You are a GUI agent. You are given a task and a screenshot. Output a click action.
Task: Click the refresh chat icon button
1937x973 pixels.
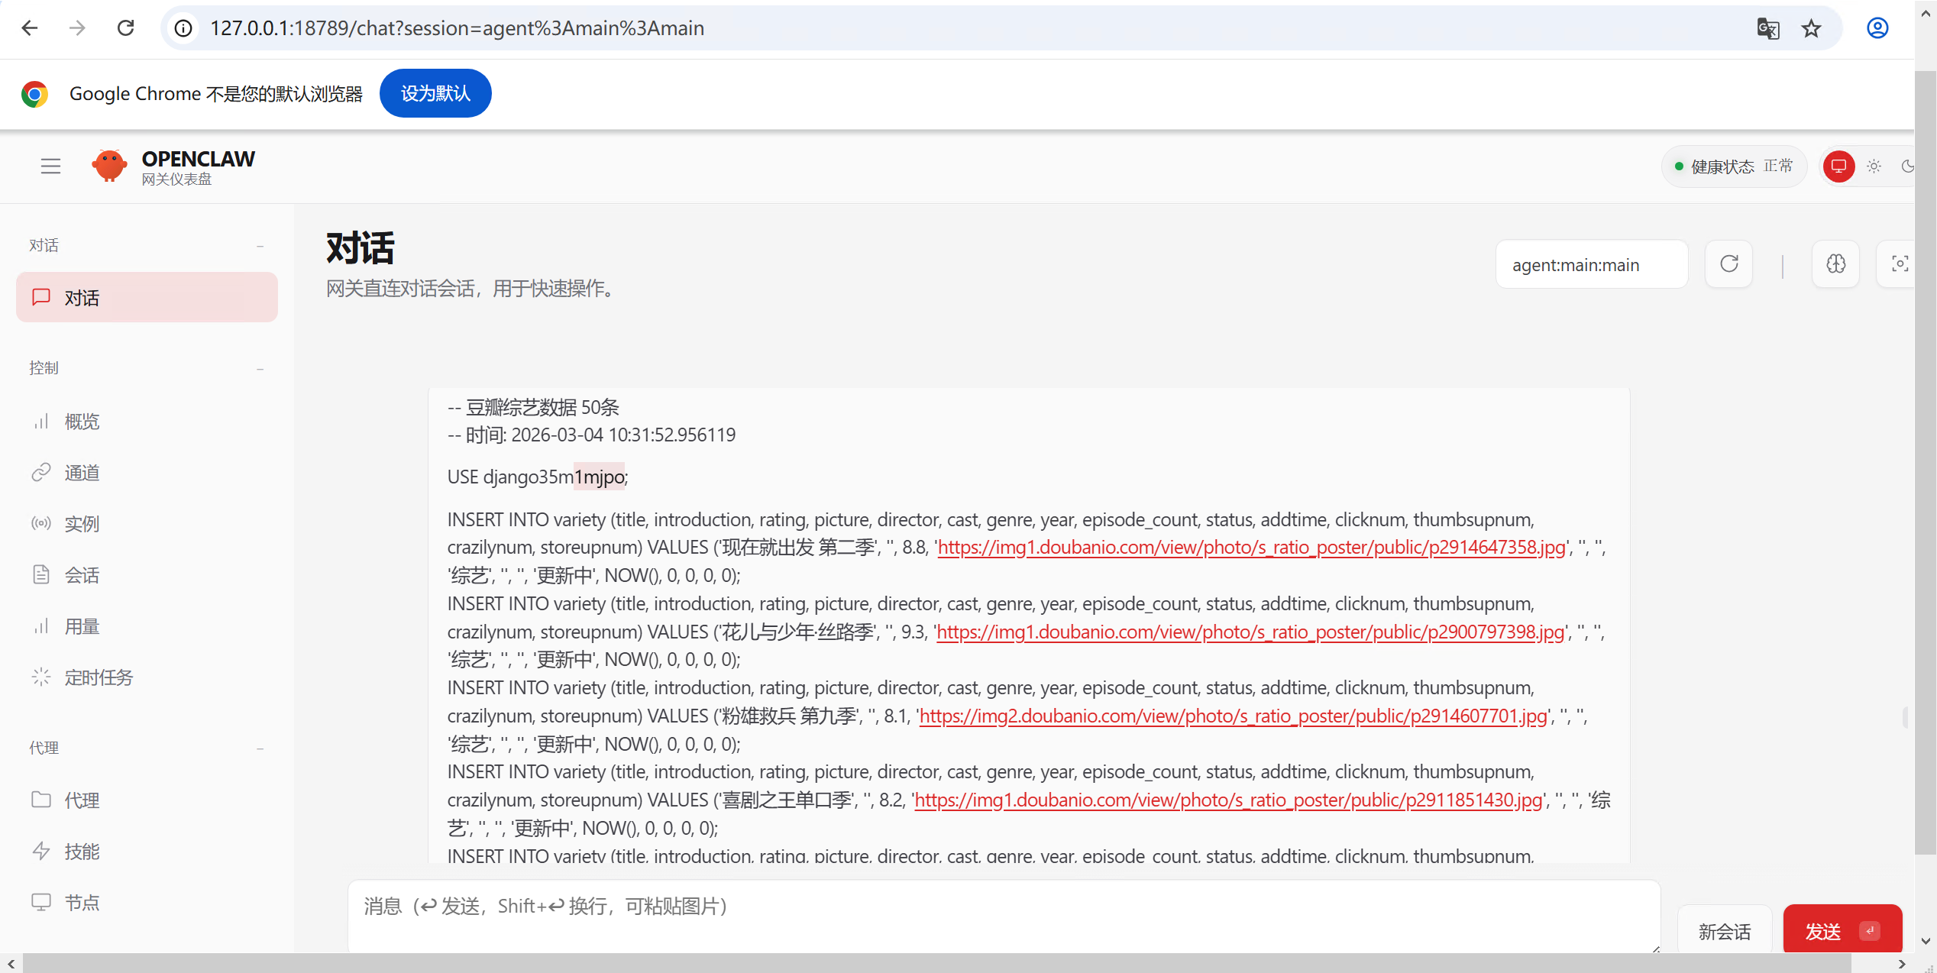pyautogui.click(x=1728, y=264)
